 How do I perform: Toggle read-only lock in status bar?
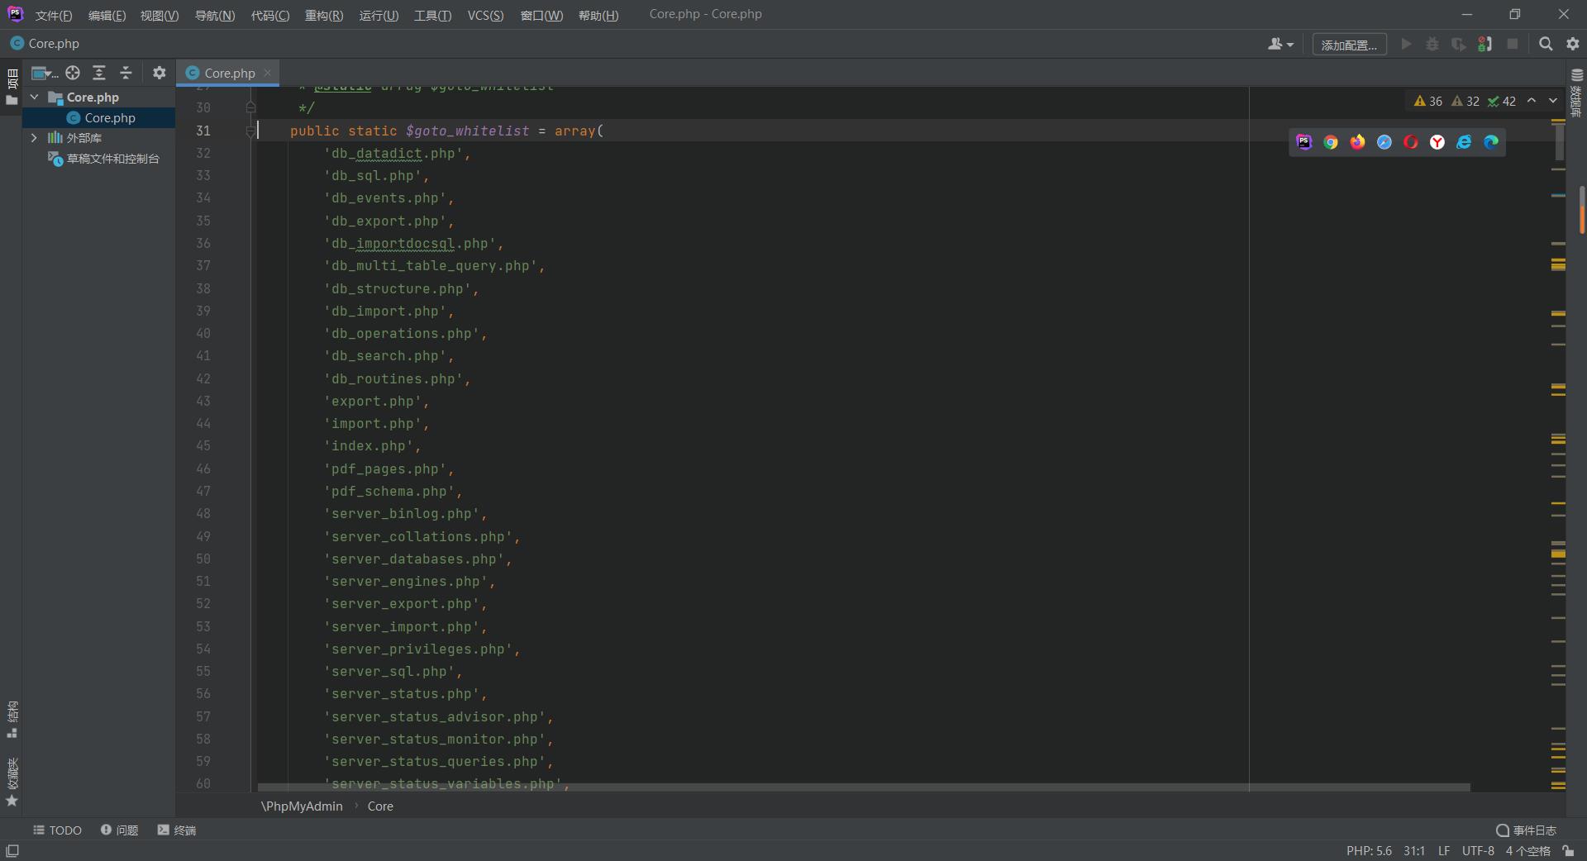coord(1568,851)
